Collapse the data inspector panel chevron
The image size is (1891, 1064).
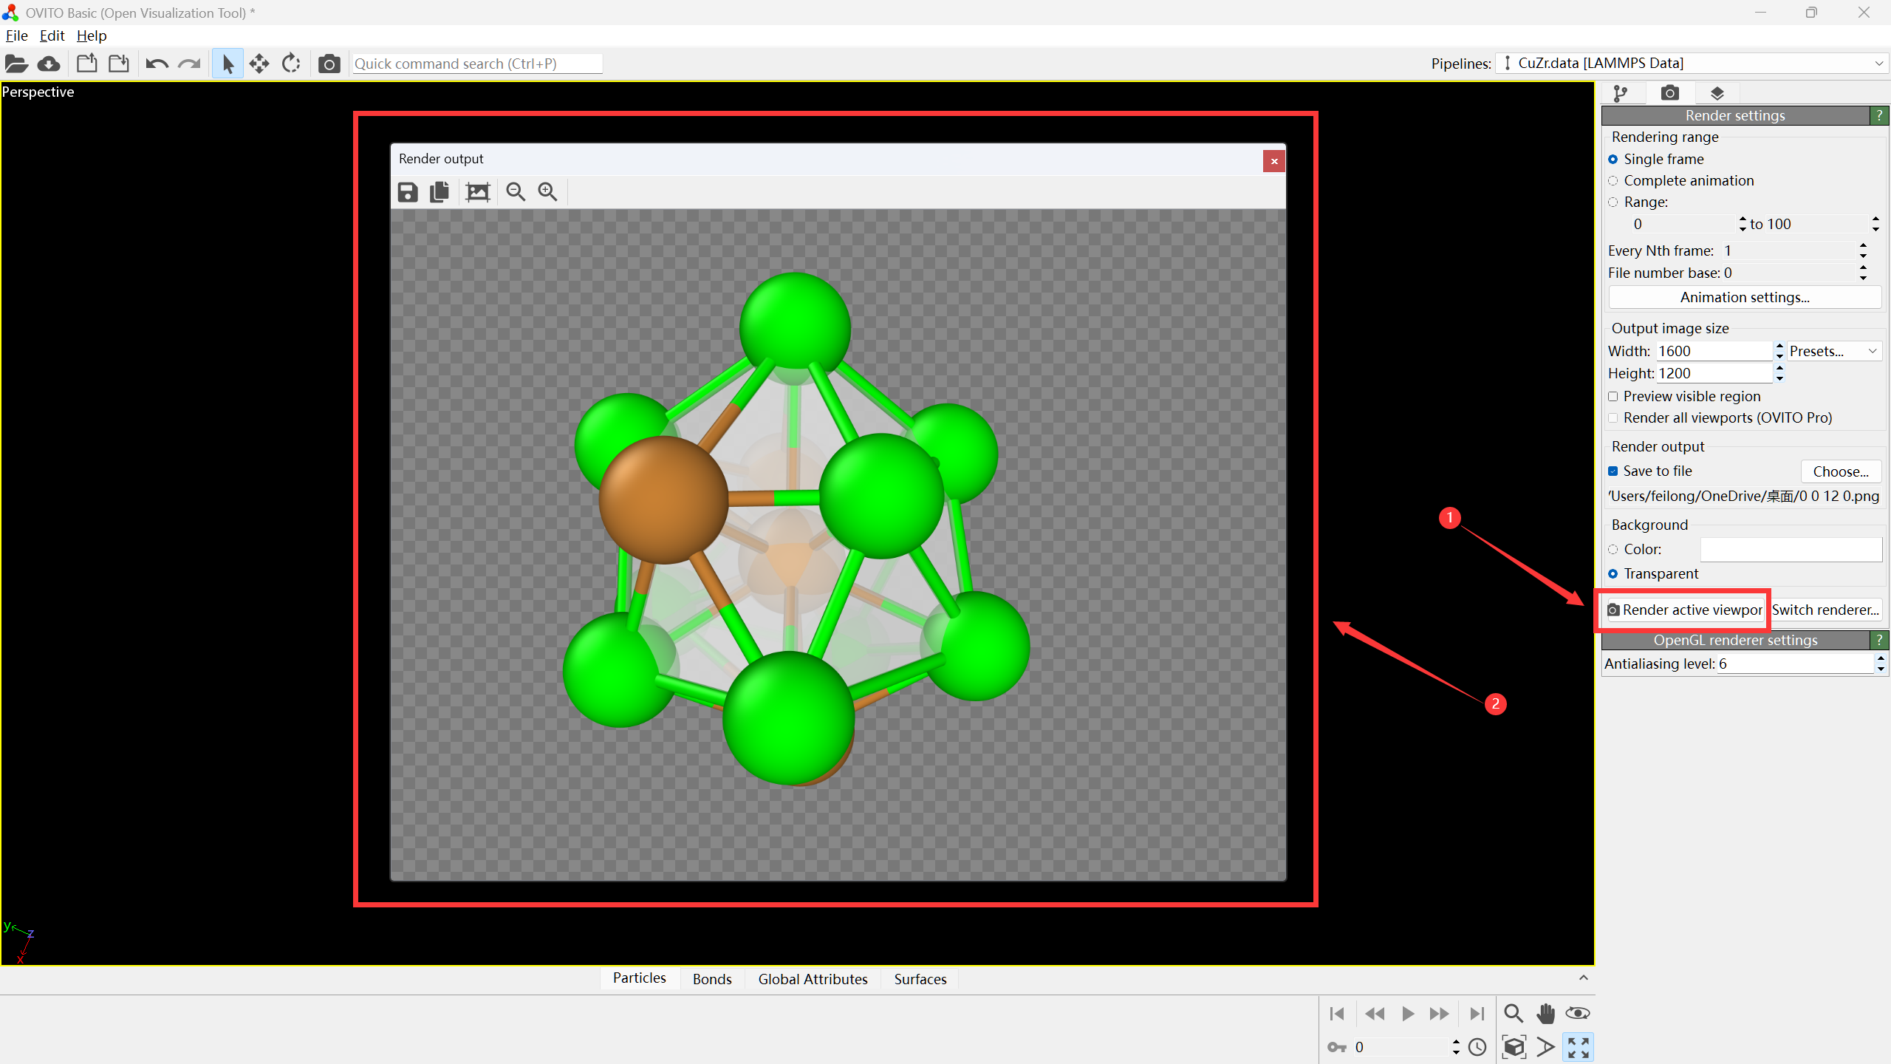tap(1584, 978)
